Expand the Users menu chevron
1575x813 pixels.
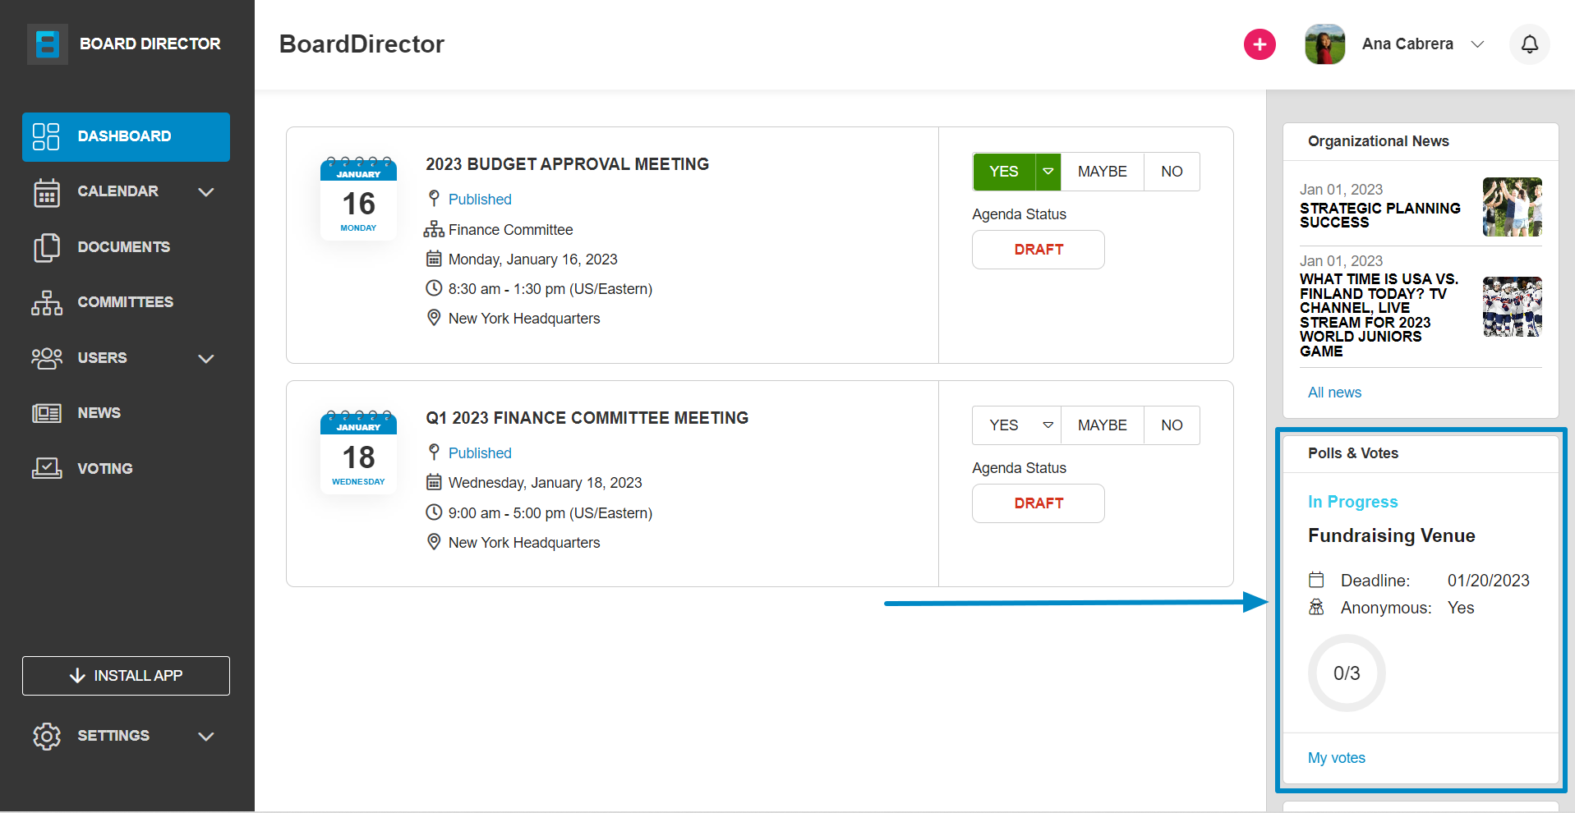[206, 358]
